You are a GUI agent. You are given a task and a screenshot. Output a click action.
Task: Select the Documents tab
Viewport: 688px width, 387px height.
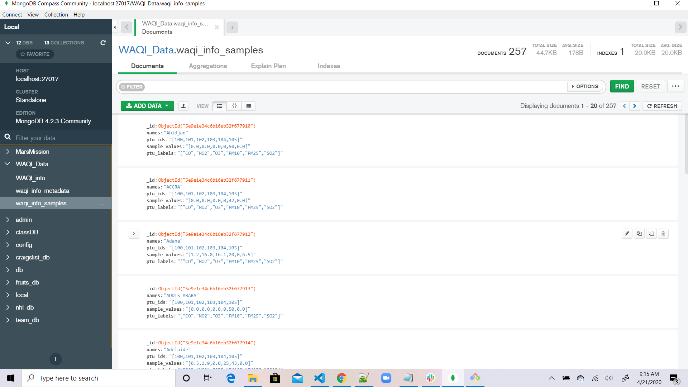pyautogui.click(x=147, y=66)
